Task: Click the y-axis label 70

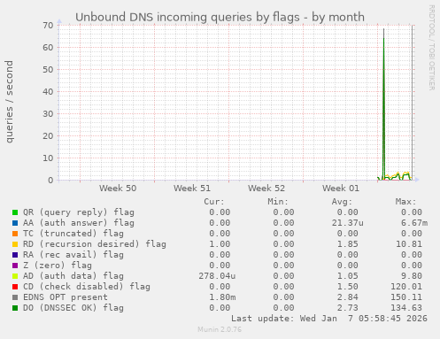Action: coord(48,26)
